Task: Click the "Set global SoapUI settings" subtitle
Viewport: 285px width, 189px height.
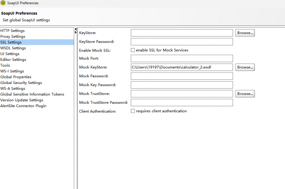Action: click(26, 20)
